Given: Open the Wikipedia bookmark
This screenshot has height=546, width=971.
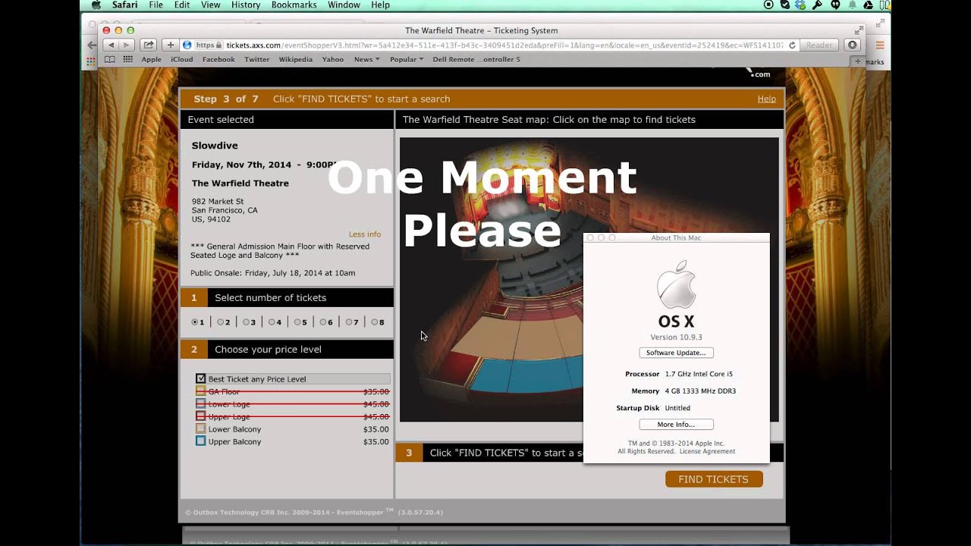Looking at the screenshot, I should 295,59.
